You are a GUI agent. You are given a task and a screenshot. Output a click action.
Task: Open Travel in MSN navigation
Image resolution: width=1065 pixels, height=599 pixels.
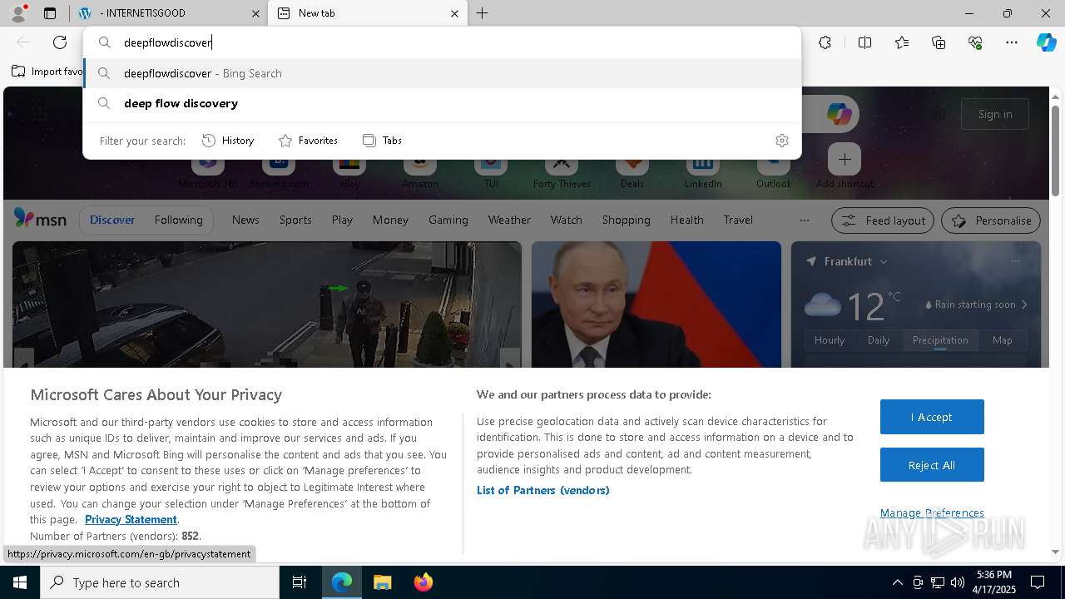[738, 220]
